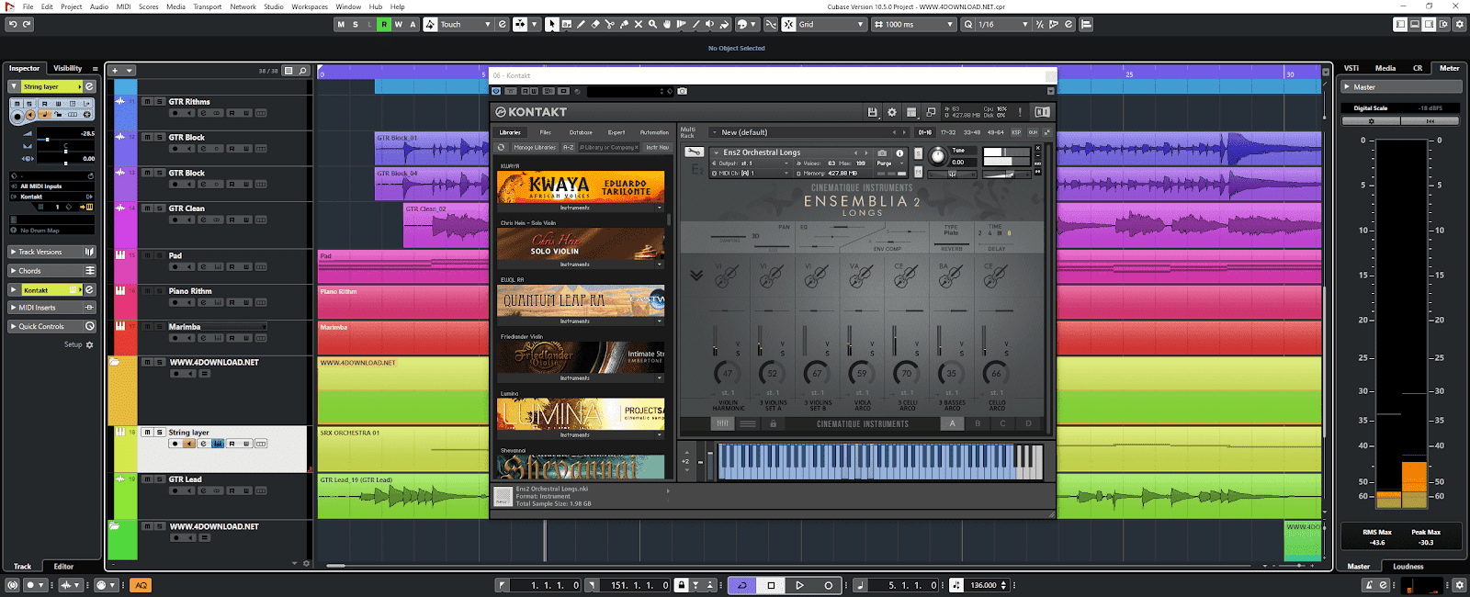
Task: Open track search magnifier in track list
Action: (302, 71)
